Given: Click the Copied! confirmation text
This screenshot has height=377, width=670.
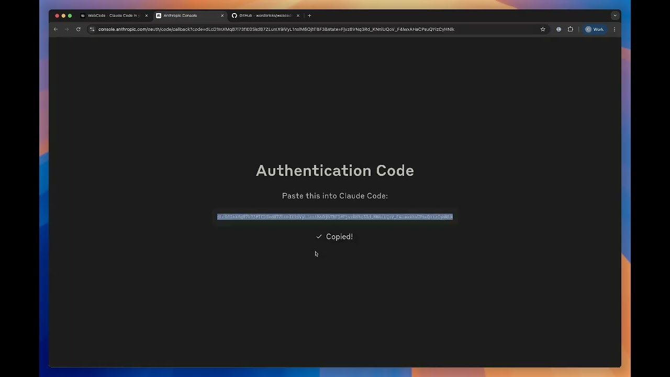Looking at the screenshot, I should point(338,237).
